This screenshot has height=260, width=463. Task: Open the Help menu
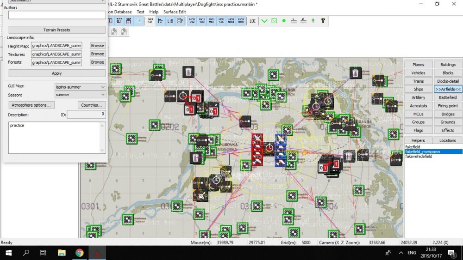click(x=154, y=12)
